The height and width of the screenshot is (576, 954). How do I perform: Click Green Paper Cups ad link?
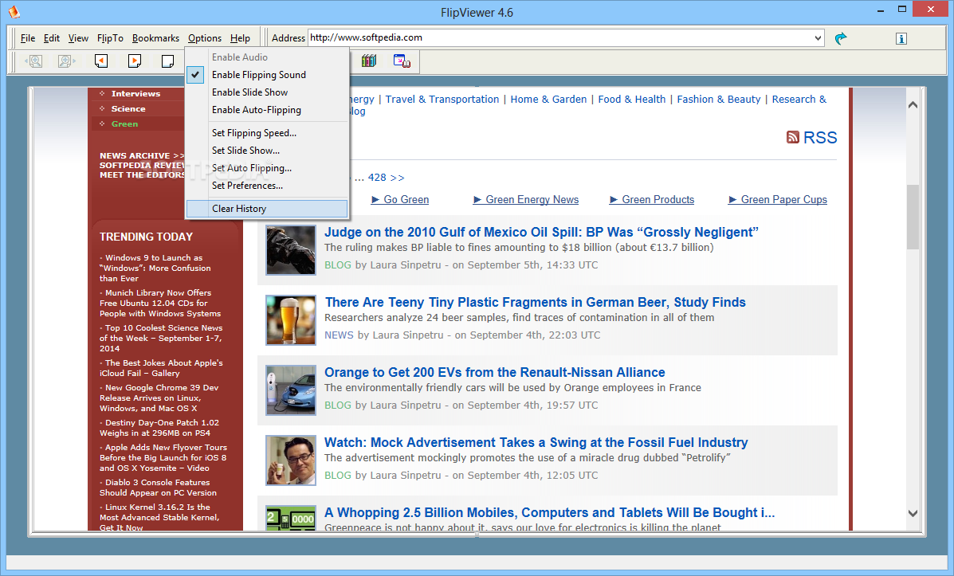click(x=778, y=199)
